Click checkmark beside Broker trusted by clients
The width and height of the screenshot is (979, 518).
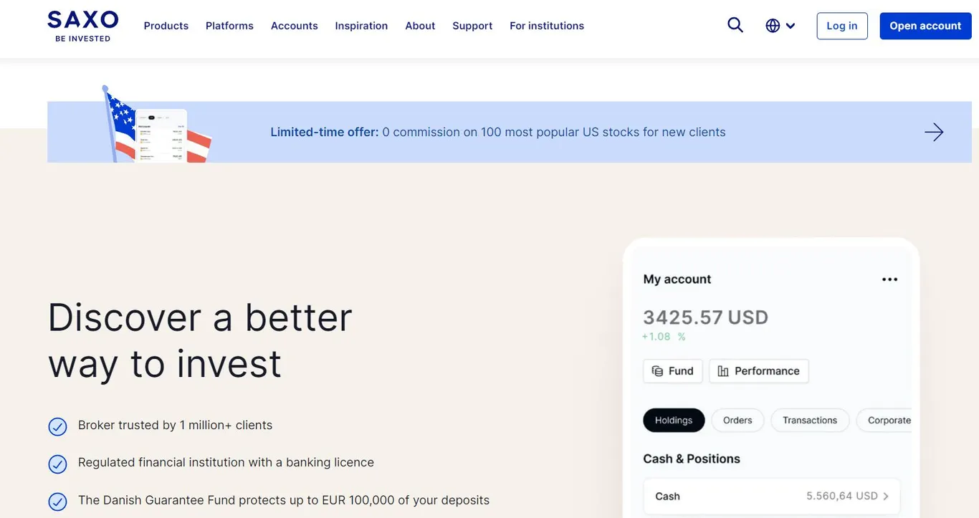tap(57, 426)
